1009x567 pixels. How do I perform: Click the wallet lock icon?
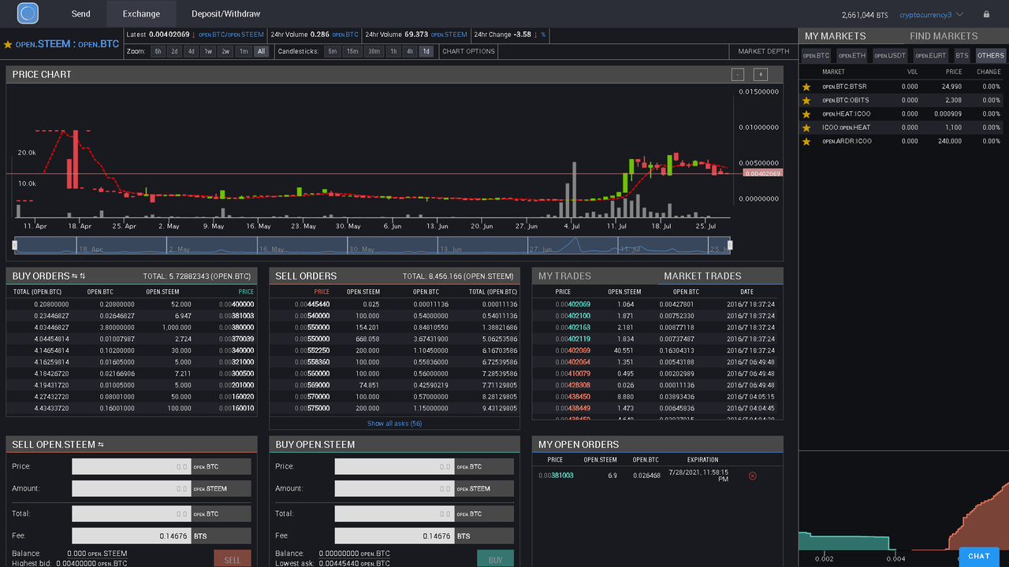[986, 14]
